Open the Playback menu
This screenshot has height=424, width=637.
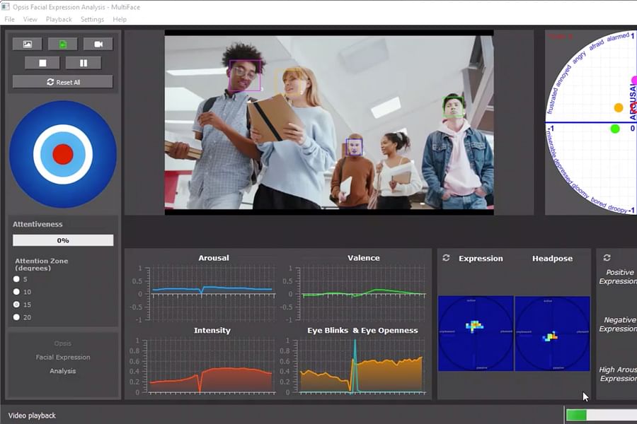click(x=59, y=19)
